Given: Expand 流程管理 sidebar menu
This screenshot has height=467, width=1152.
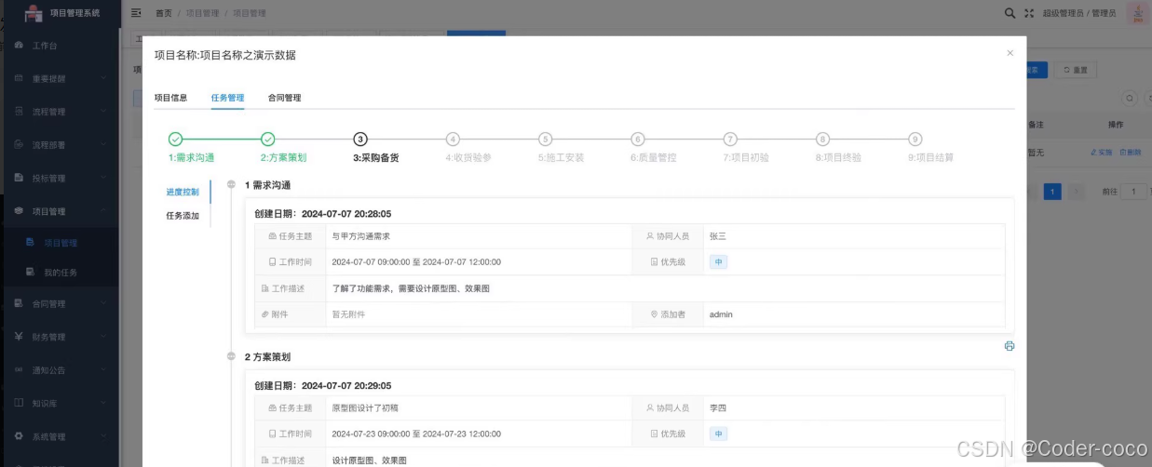Looking at the screenshot, I should [60, 112].
